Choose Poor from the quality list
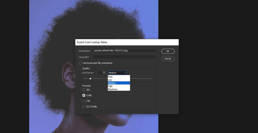The image size is (258, 133). coord(119,77)
